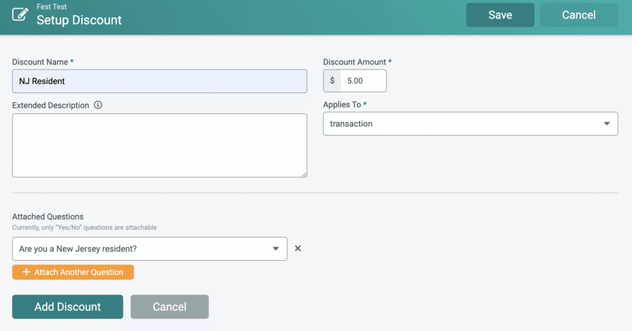Click the edit pencil icon beside Setup Discount

20,14
